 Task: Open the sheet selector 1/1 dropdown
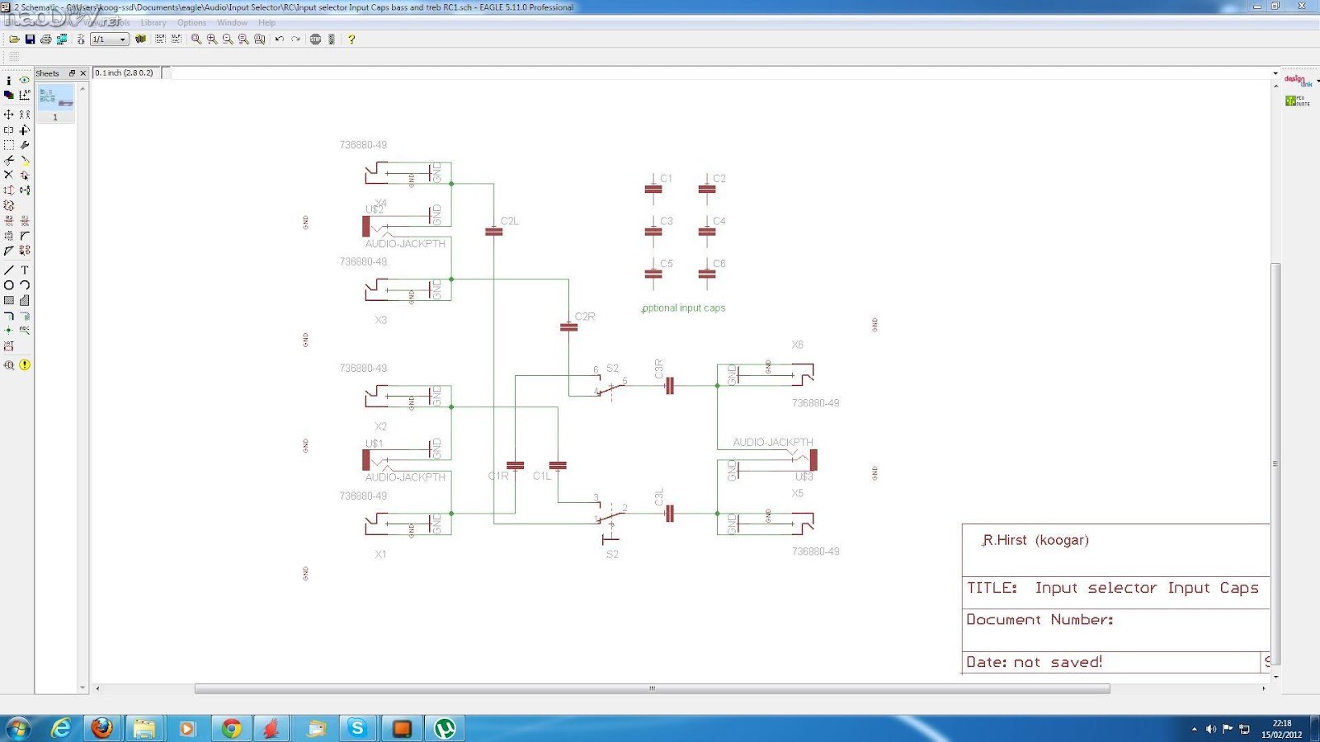coord(123,40)
